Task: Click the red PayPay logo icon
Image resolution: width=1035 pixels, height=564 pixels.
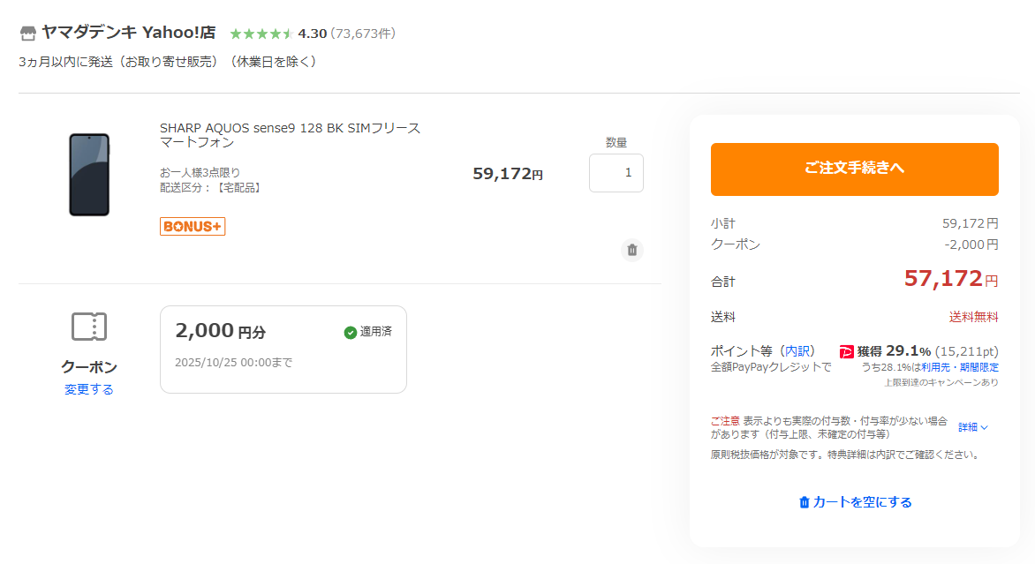Action: pyautogui.click(x=846, y=351)
